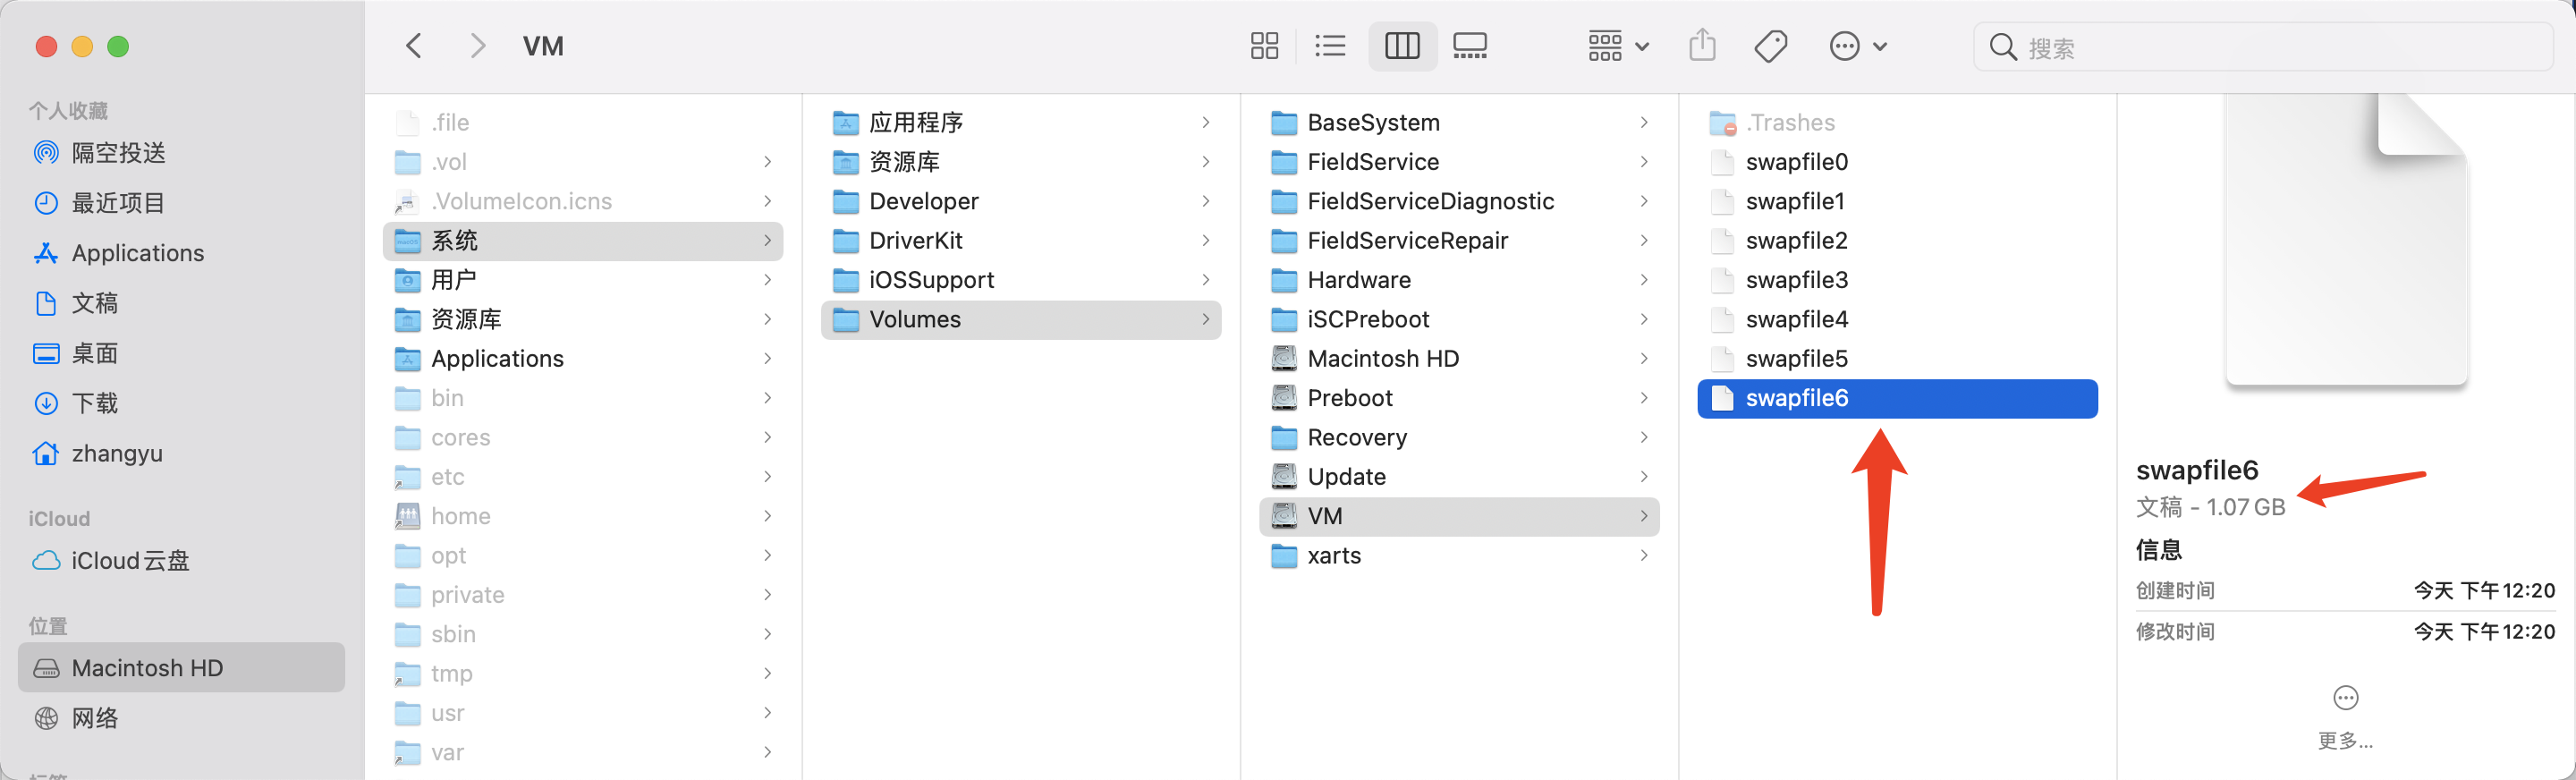Select Macintosh HD in sidebar locations
This screenshot has width=2576, height=780.
(x=181, y=667)
